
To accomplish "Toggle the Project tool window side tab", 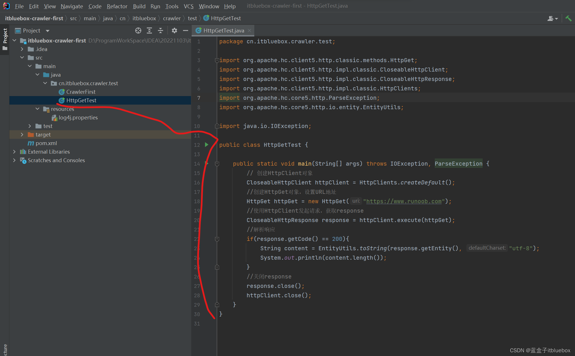I will coord(5,36).
